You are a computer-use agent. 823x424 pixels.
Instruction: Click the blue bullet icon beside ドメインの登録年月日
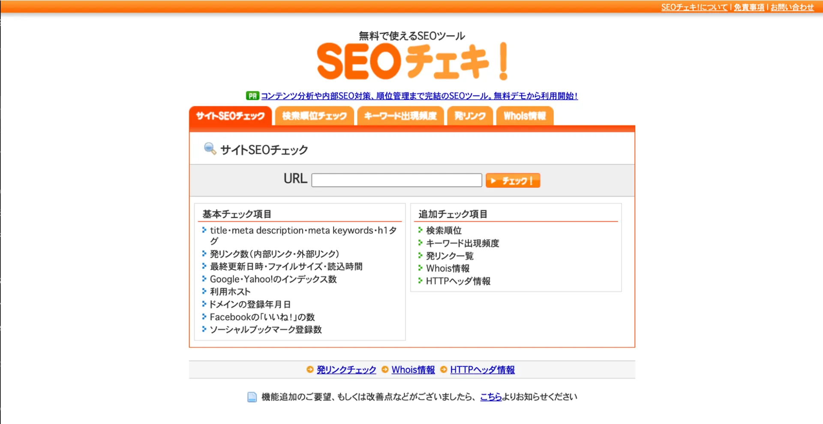click(x=204, y=304)
